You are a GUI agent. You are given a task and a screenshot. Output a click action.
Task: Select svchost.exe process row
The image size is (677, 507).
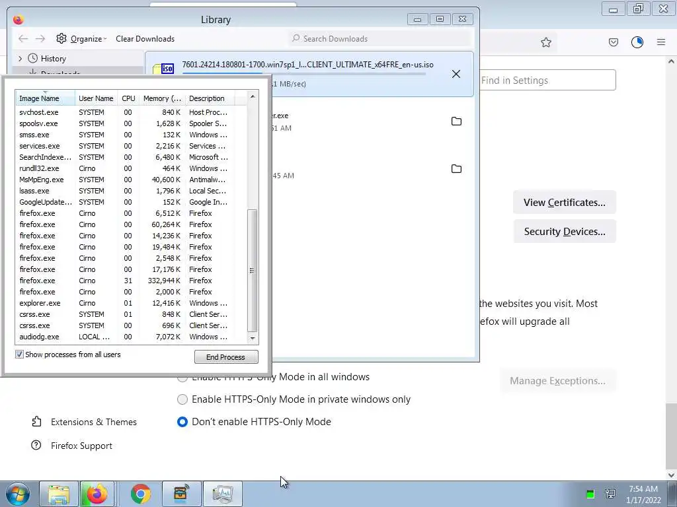coord(131,112)
